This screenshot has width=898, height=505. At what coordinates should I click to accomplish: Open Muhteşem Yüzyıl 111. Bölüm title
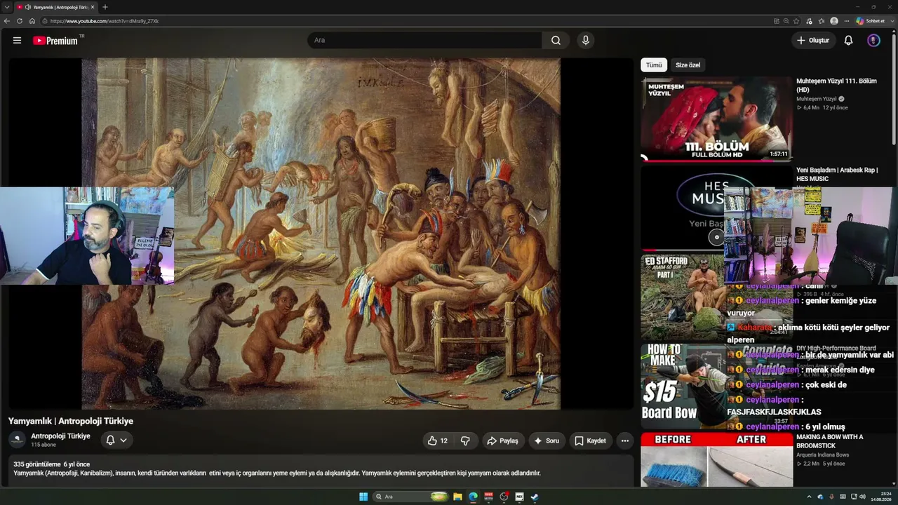coord(836,85)
